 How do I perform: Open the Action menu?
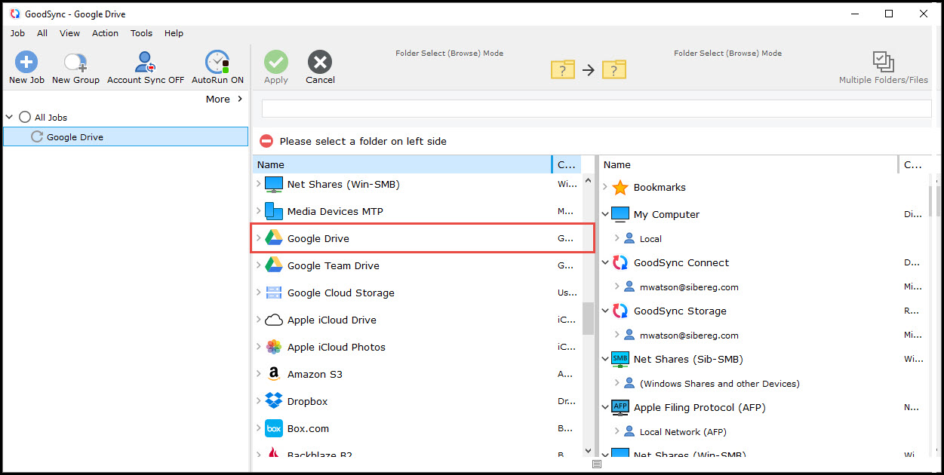[x=105, y=33]
